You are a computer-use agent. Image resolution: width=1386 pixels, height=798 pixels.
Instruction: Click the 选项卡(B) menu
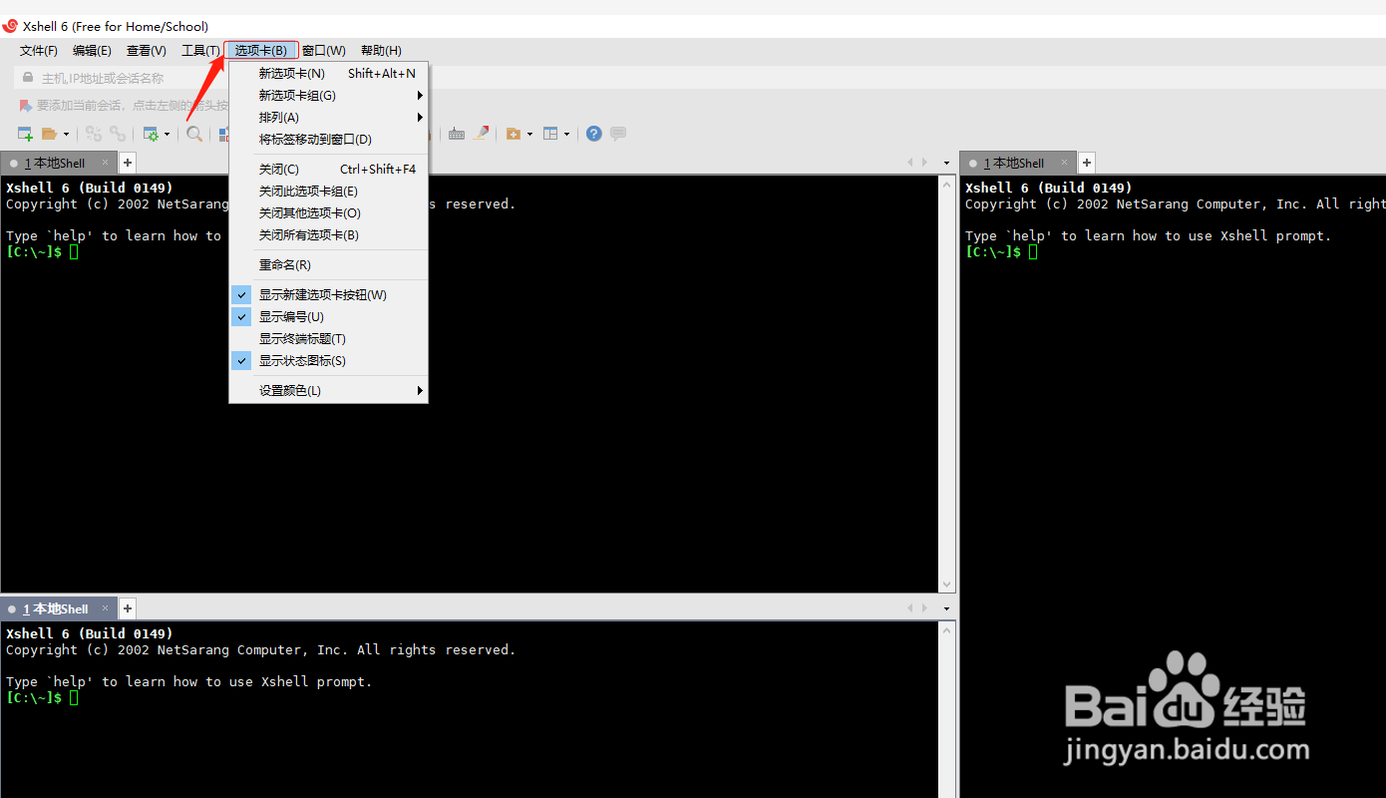261,51
